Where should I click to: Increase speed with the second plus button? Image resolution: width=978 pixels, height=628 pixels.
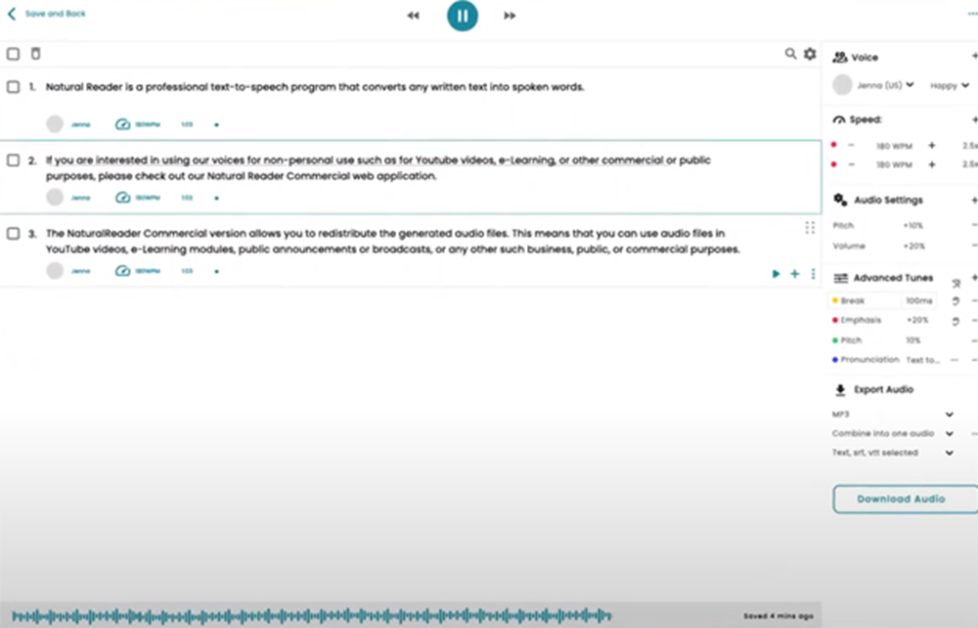tap(932, 164)
